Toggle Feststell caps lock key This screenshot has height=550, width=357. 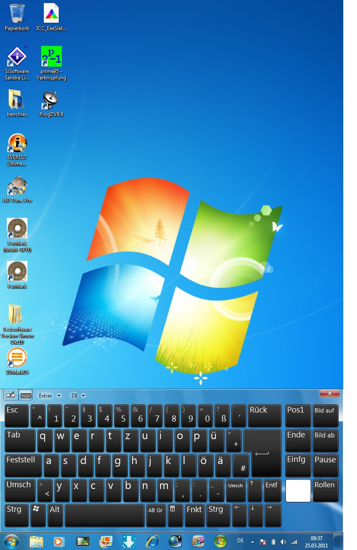23,466
